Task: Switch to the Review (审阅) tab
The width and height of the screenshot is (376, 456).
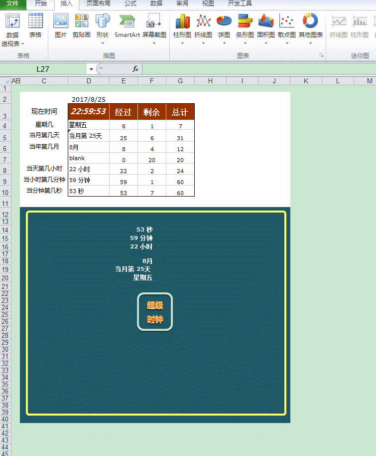Action: coord(182,4)
